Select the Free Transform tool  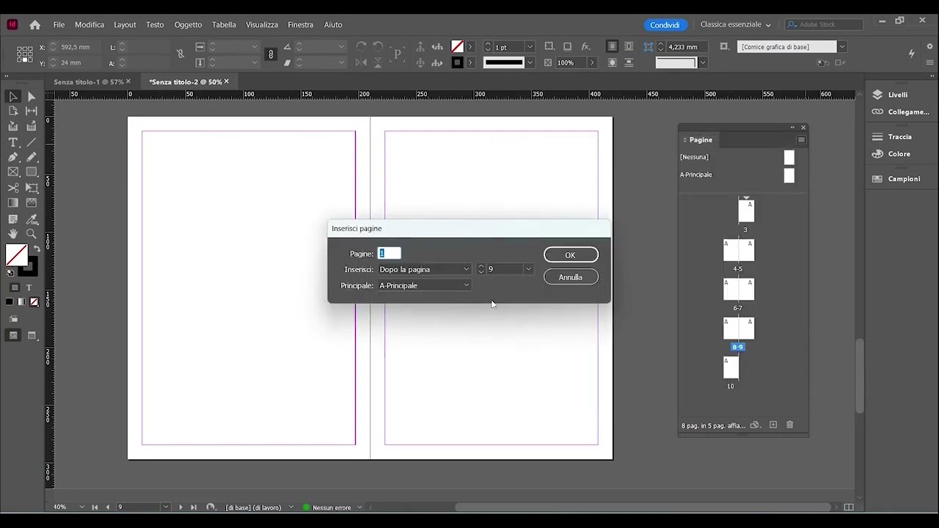32,188
